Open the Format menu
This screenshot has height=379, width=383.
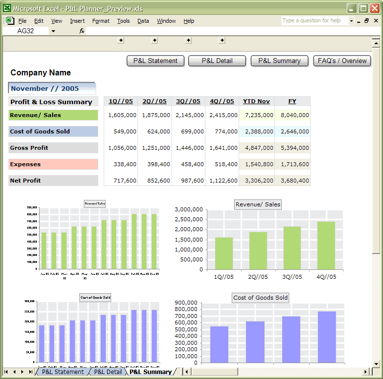101,21
